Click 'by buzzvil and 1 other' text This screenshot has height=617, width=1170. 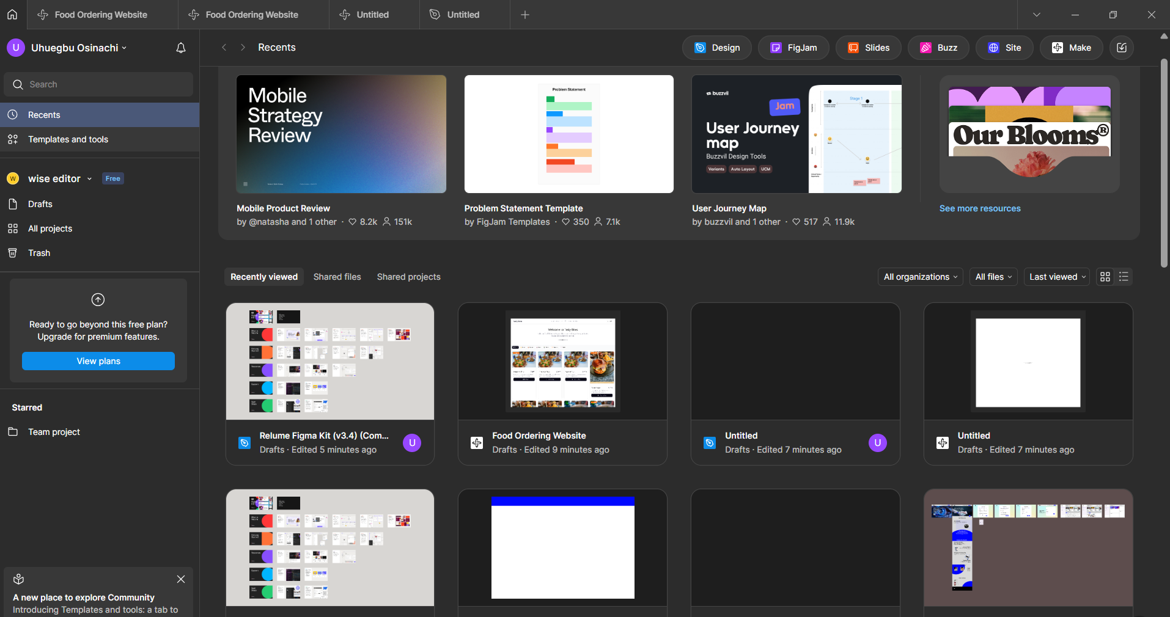point(736,222)
